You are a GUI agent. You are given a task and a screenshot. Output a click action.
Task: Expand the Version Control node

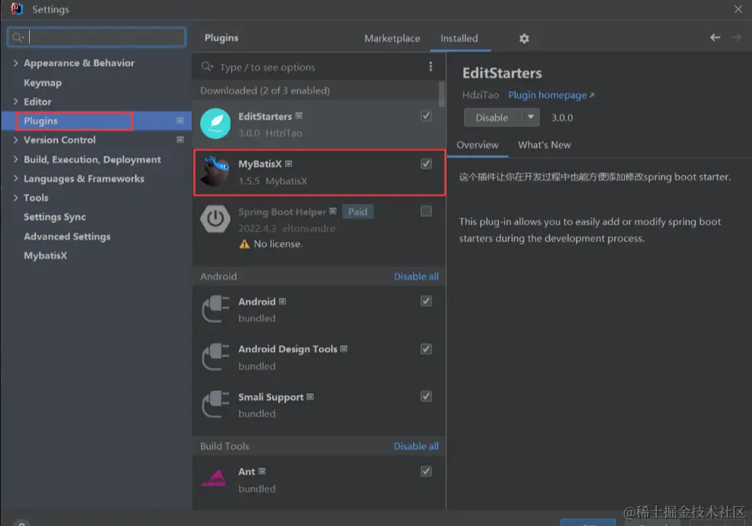point(15,140)
